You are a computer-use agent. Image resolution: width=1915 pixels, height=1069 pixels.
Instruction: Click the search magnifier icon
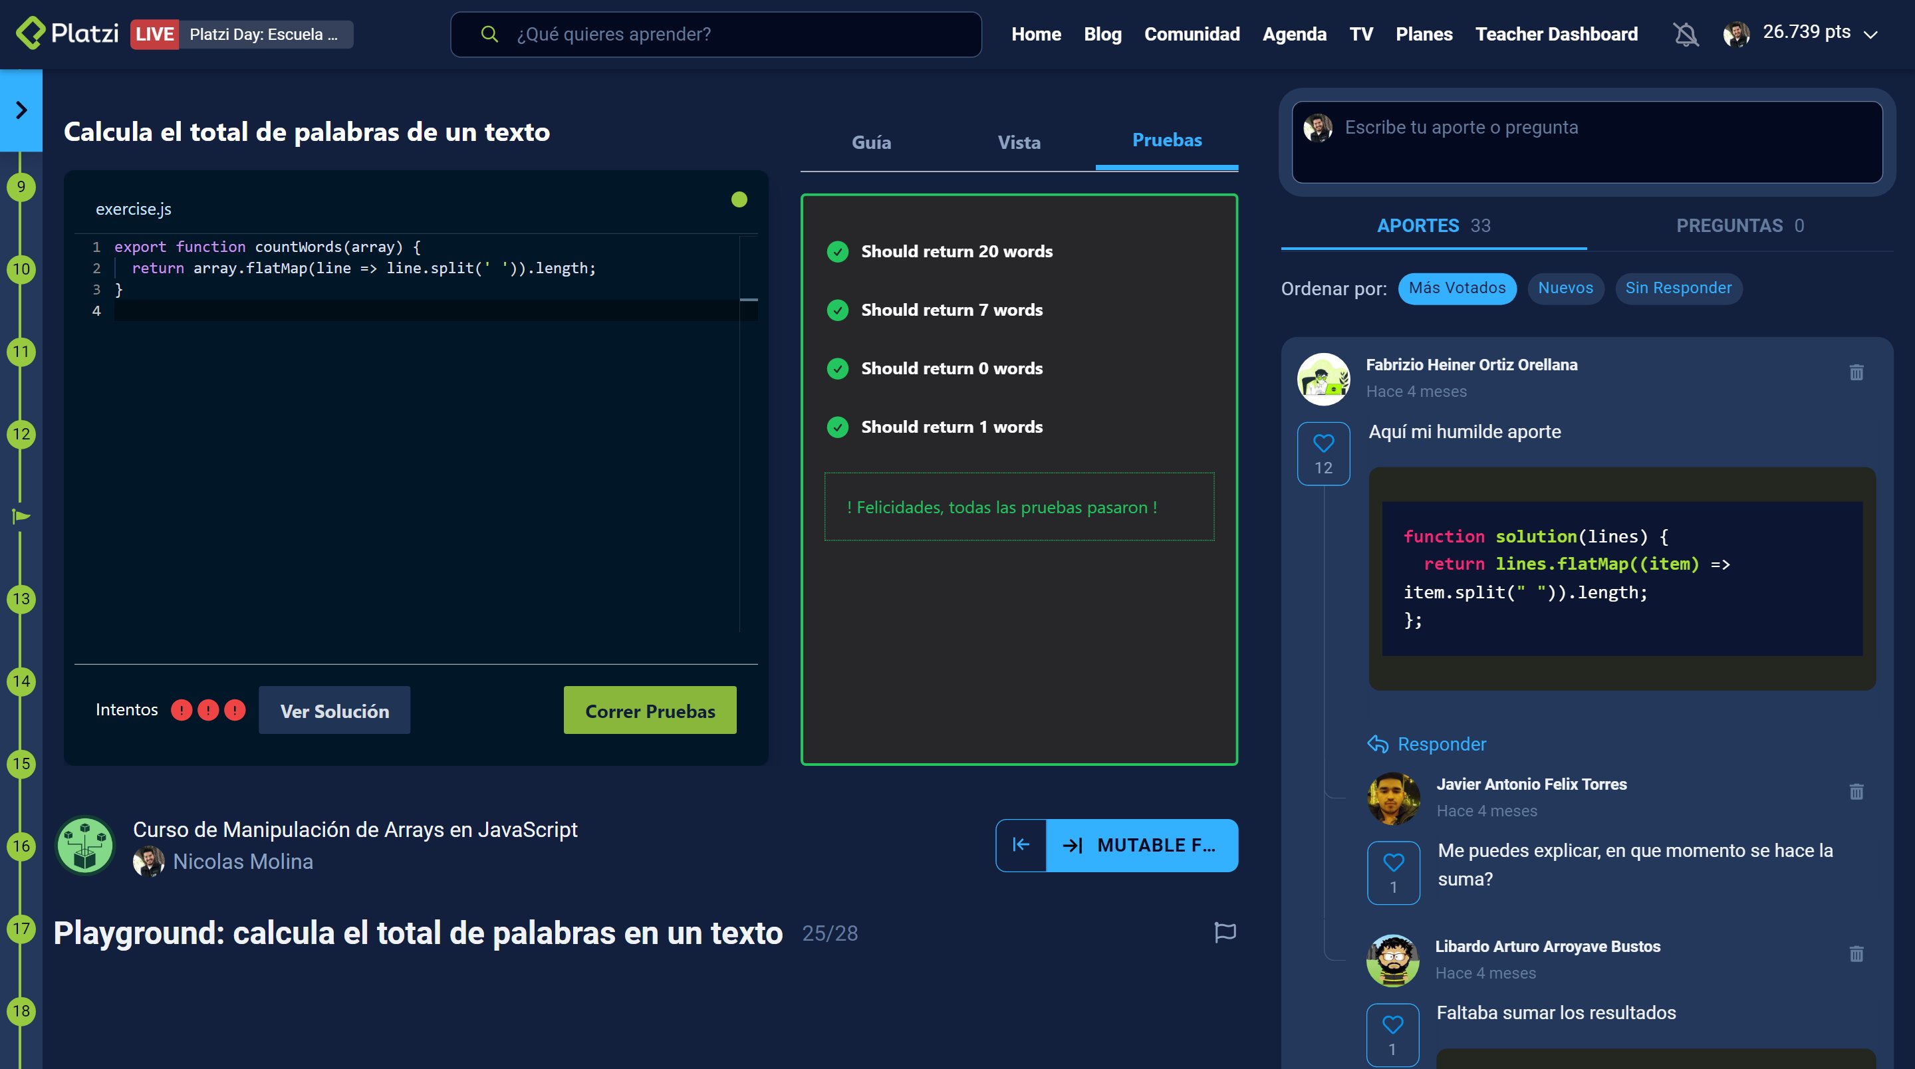pyautogui.click(x=489, y=33)
